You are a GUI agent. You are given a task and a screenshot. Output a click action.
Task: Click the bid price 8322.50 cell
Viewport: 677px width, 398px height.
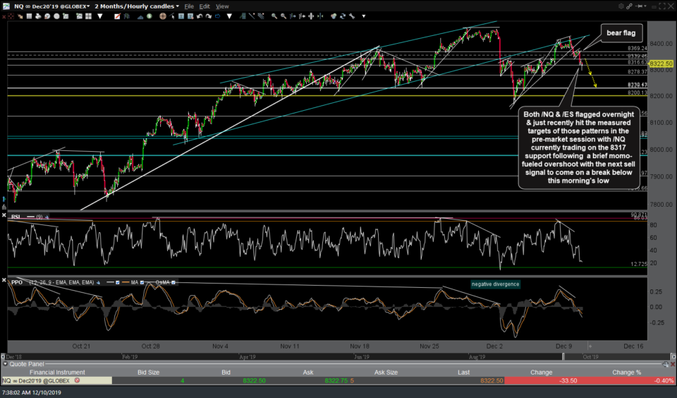254,381
